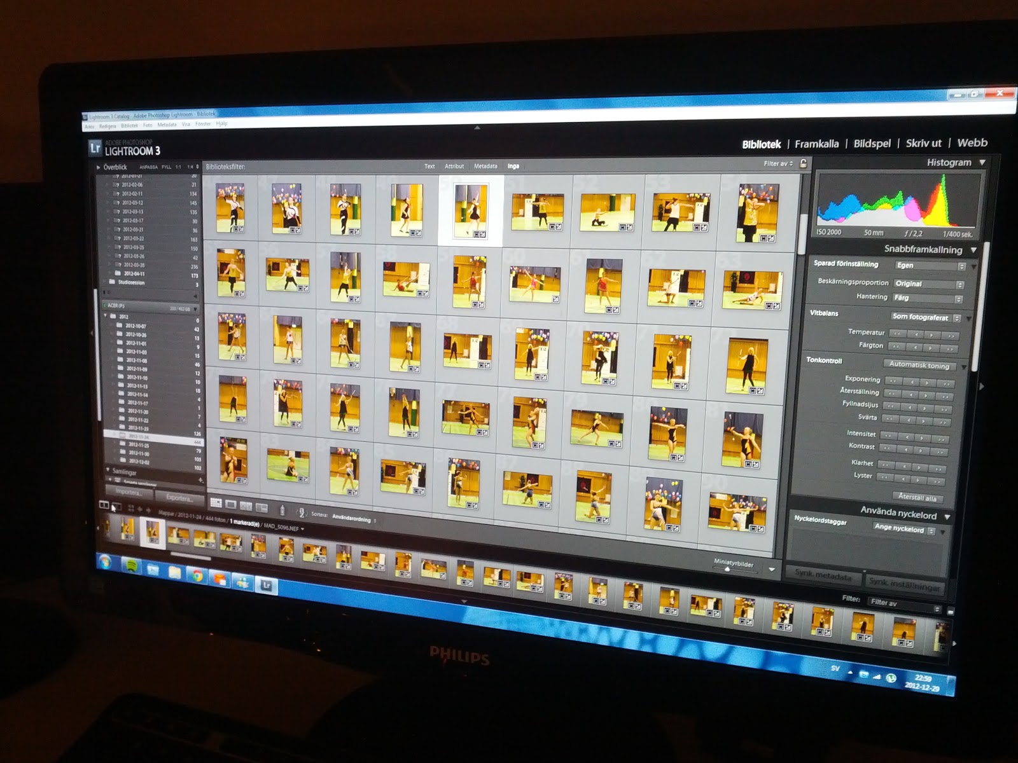Open Hantering dropdown Färg
The image size is (1018, 763).
tap(928, 298)
